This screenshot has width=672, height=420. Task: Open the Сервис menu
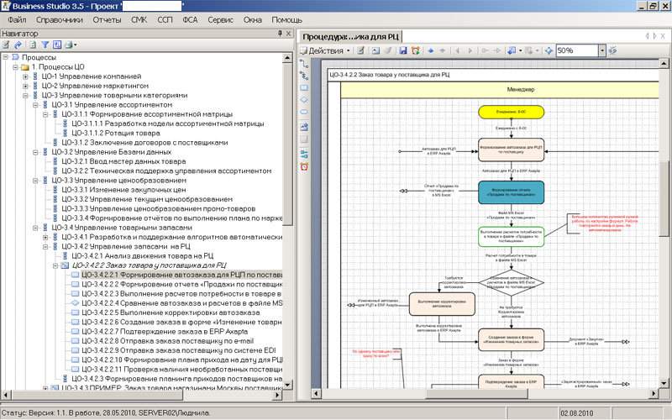(220, 18)
